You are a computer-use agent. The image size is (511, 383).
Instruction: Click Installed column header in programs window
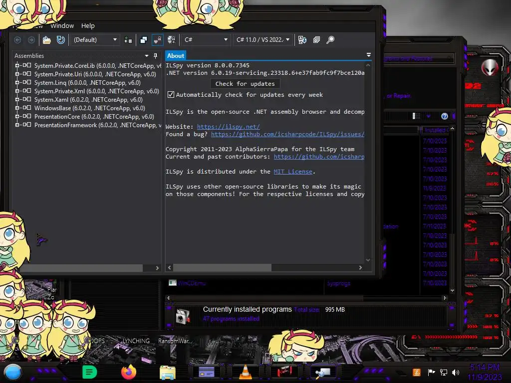tap(435, 130)
